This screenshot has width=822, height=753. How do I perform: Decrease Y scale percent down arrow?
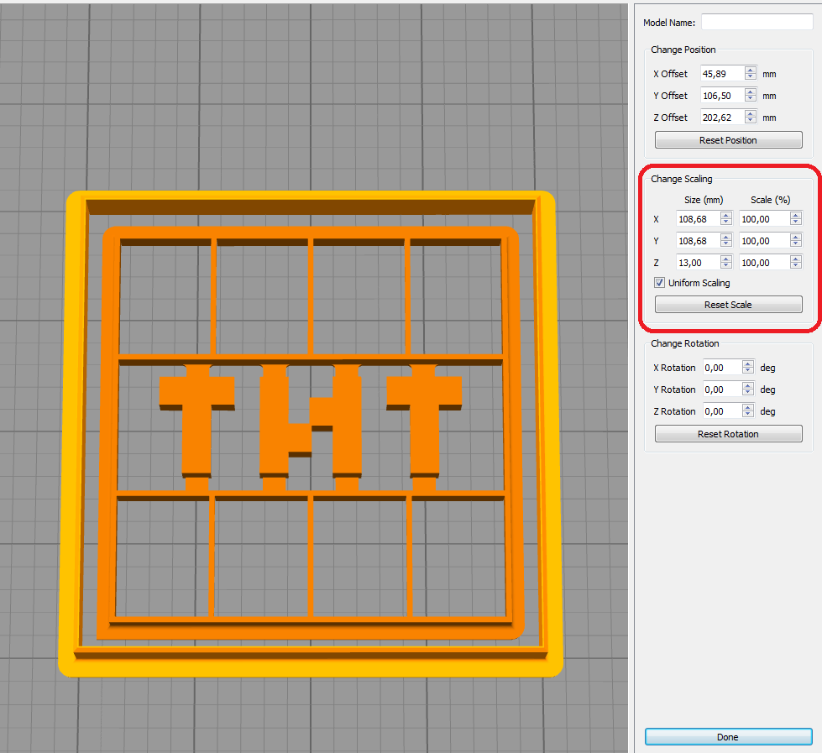[x=796, y=245]
